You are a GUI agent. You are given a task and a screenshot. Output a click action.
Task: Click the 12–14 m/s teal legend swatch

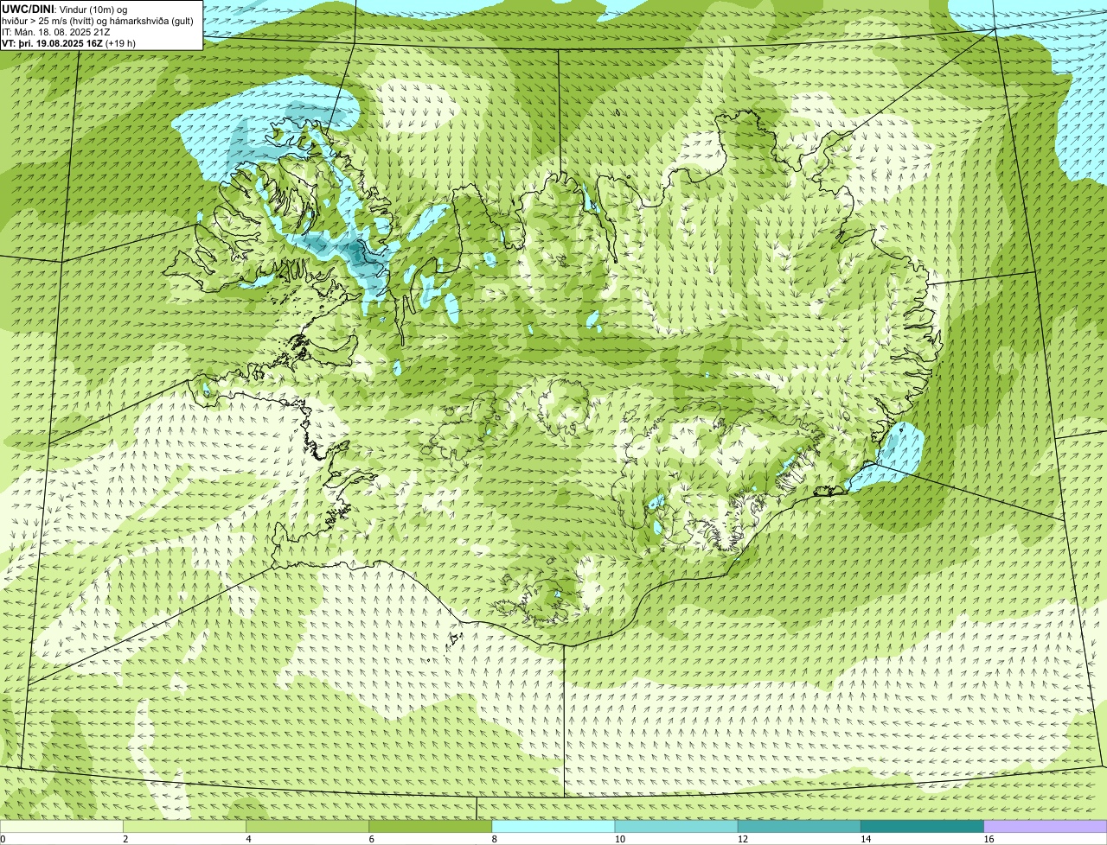pyautogui.click(x=799, y=826)
